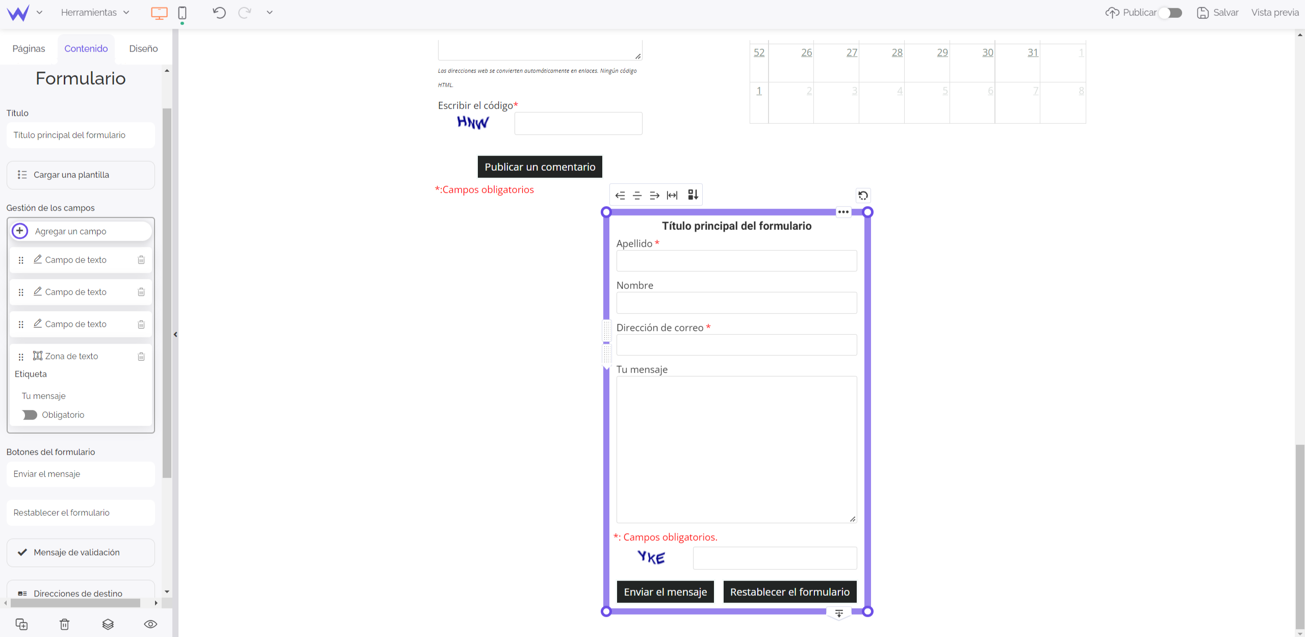Viewport: 1305px width, 637px height.
Task: Click Agregar un campo button
Action: (x=80, y=231)
